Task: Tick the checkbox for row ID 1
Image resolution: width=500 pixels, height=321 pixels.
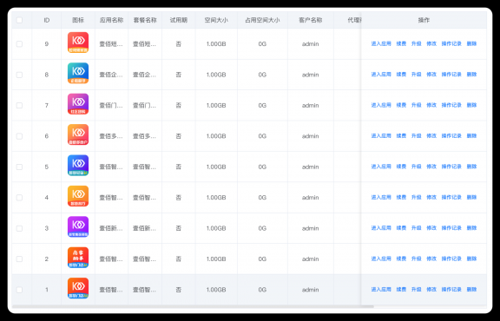Action: (x=19, y=290)
